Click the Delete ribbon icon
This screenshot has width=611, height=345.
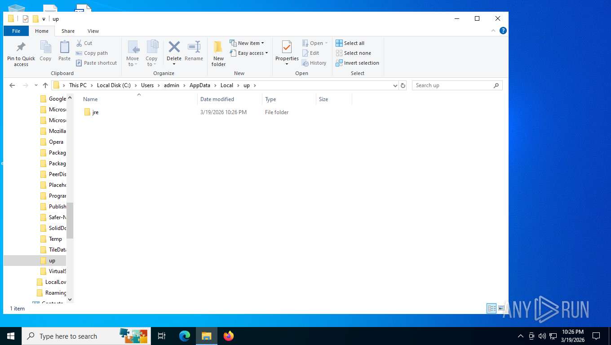point(174,53)
